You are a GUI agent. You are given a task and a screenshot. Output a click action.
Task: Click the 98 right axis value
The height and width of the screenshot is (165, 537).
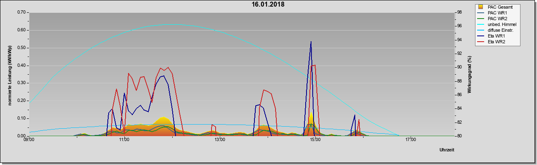[459, 12]
